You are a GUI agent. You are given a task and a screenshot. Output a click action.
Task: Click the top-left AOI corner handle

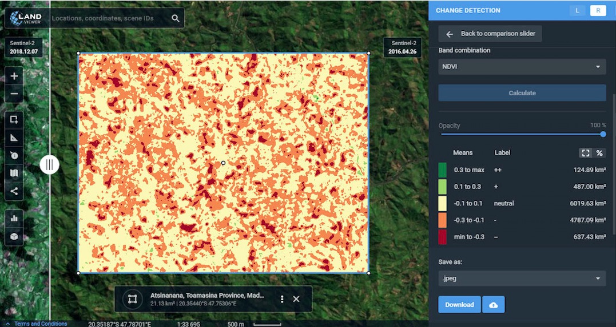[x=78, y=53]
